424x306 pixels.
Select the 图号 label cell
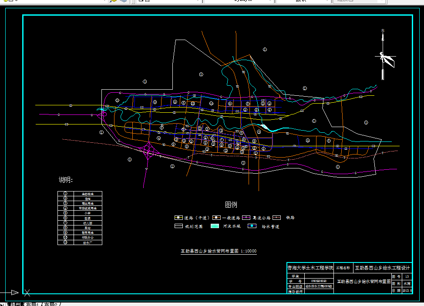397,276
